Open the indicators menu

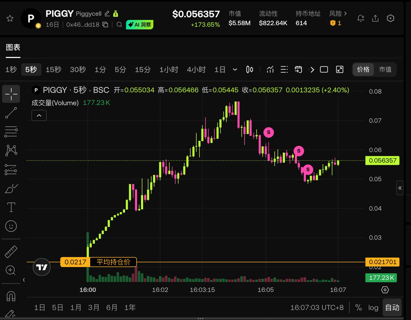pos(270,70)
